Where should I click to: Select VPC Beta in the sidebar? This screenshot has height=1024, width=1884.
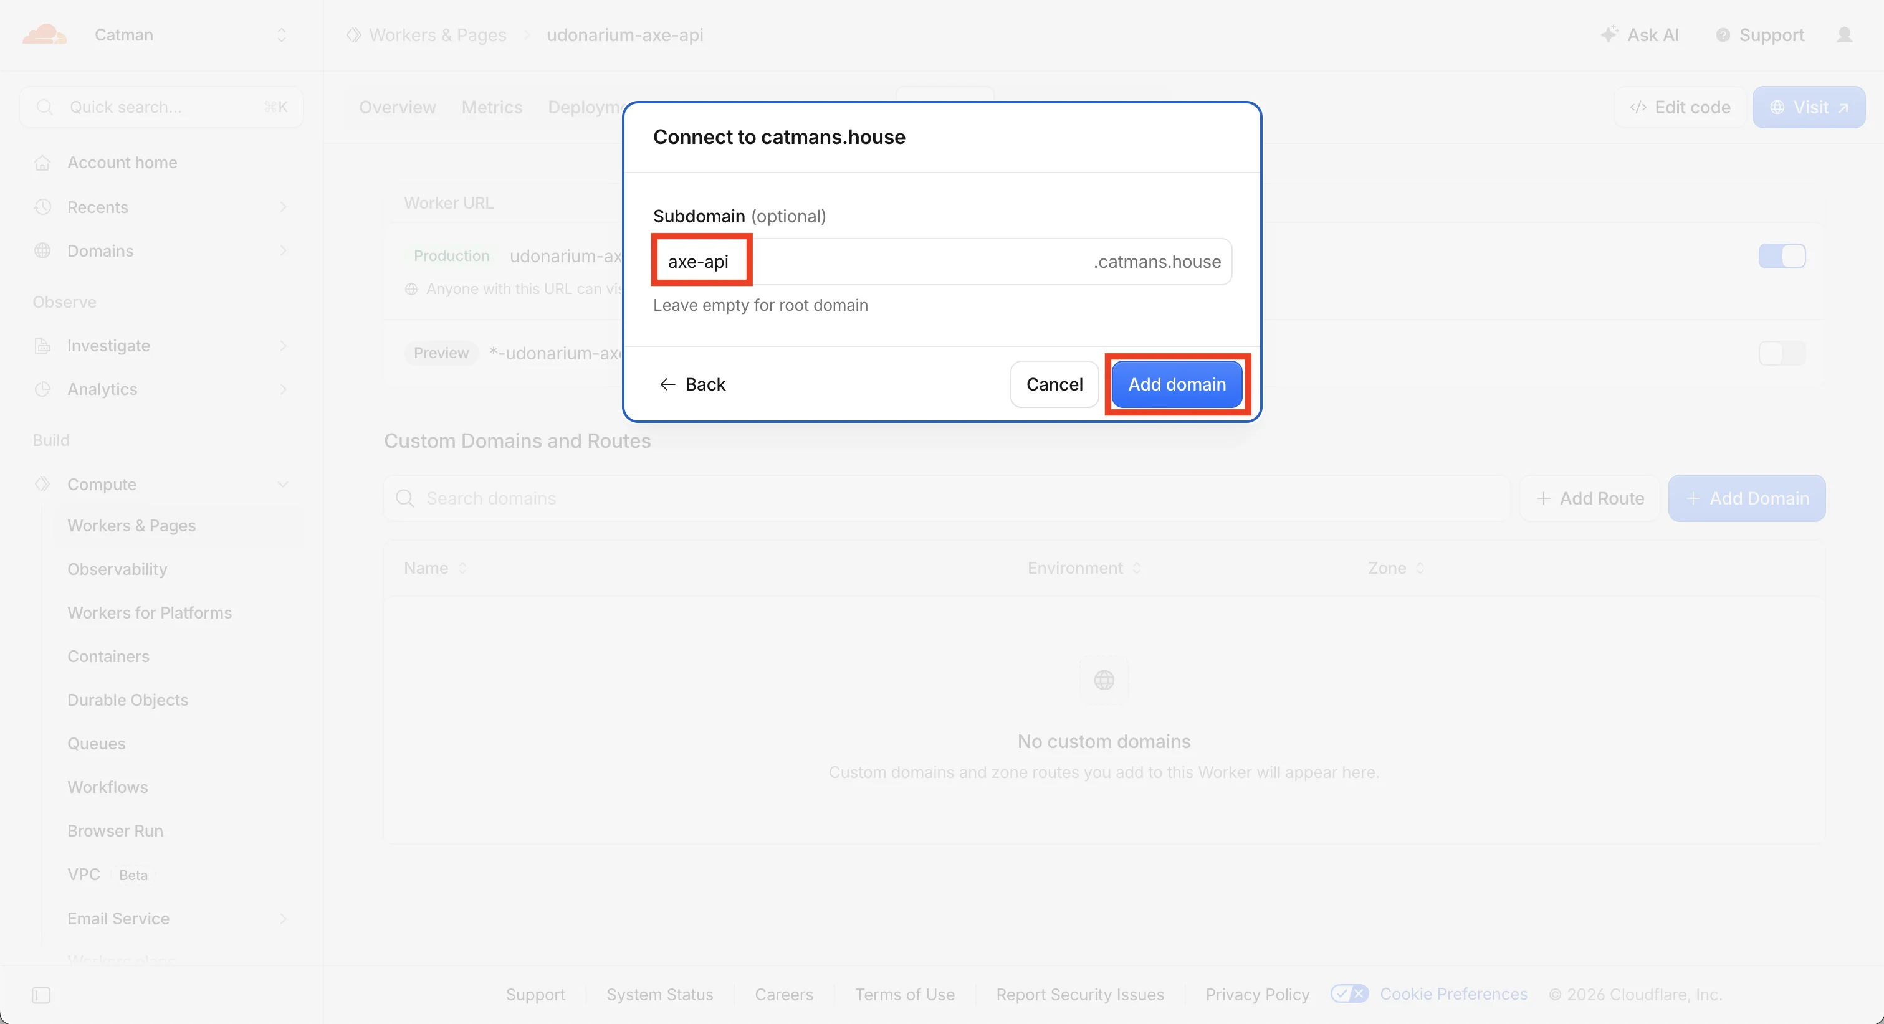pyautogui.click(x=108, y=875)
